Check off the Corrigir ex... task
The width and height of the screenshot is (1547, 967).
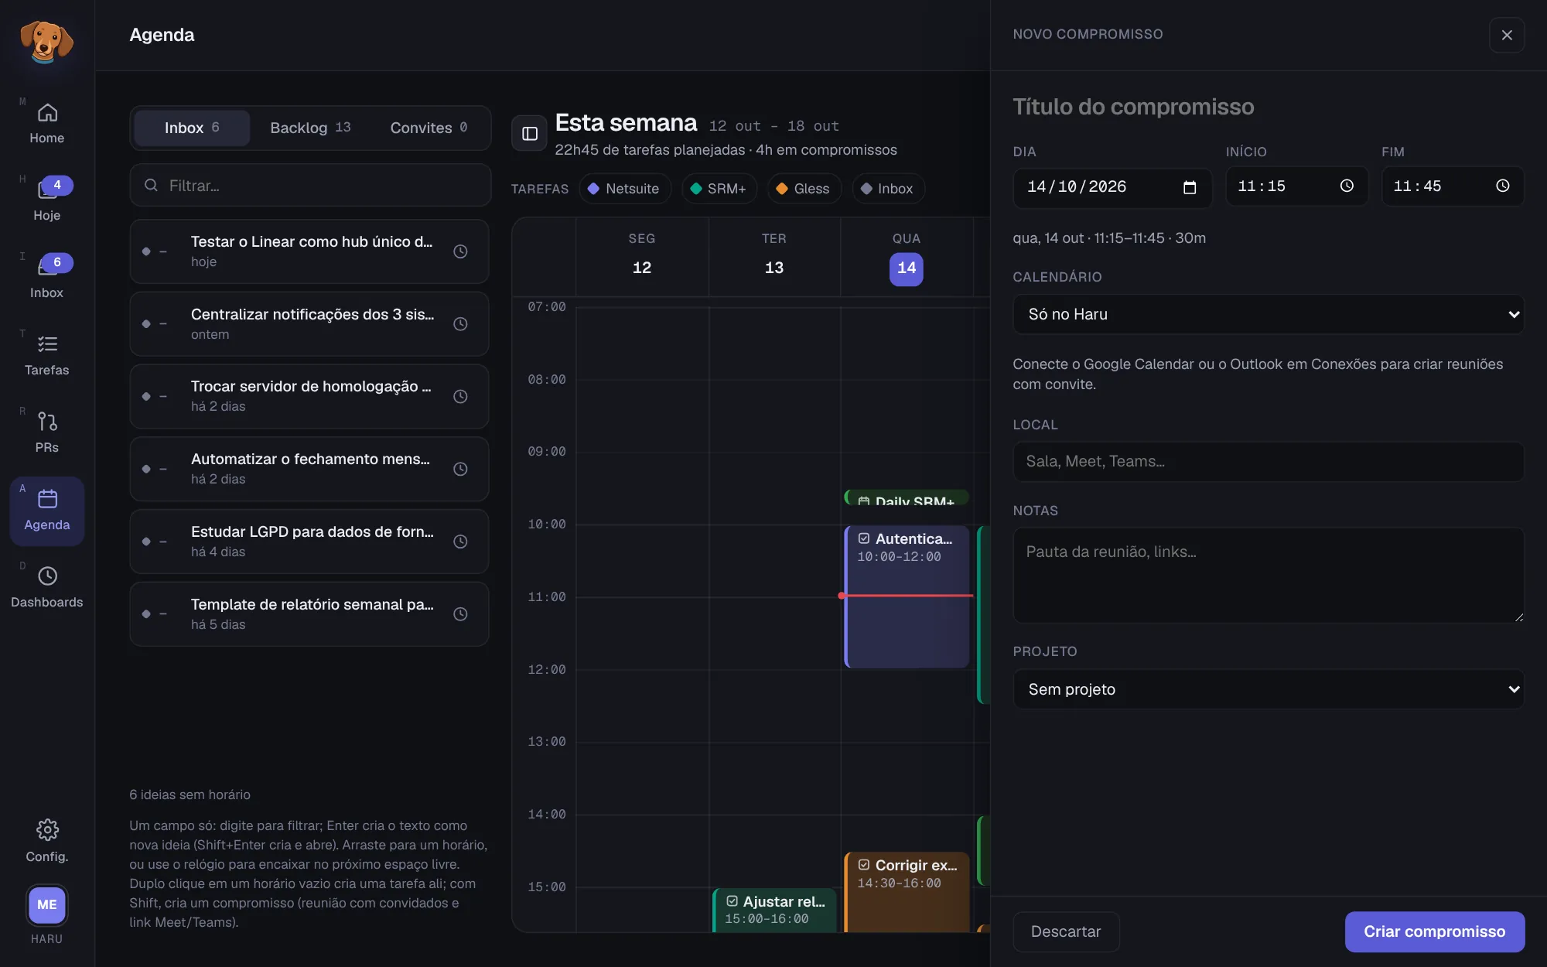864,865
